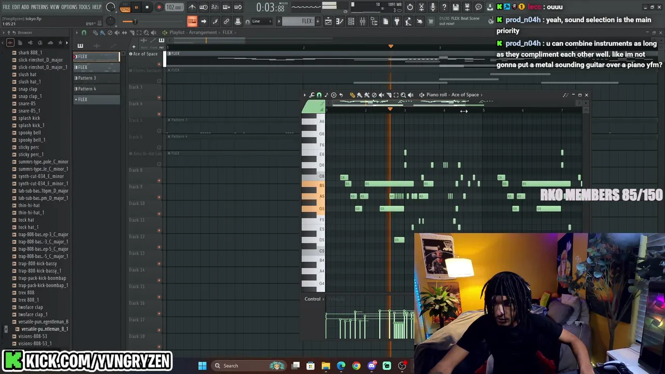Open Windows Start button on taskbar

tap(202, 366)
